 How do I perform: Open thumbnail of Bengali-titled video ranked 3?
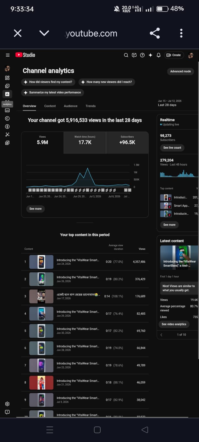[41, 296]
